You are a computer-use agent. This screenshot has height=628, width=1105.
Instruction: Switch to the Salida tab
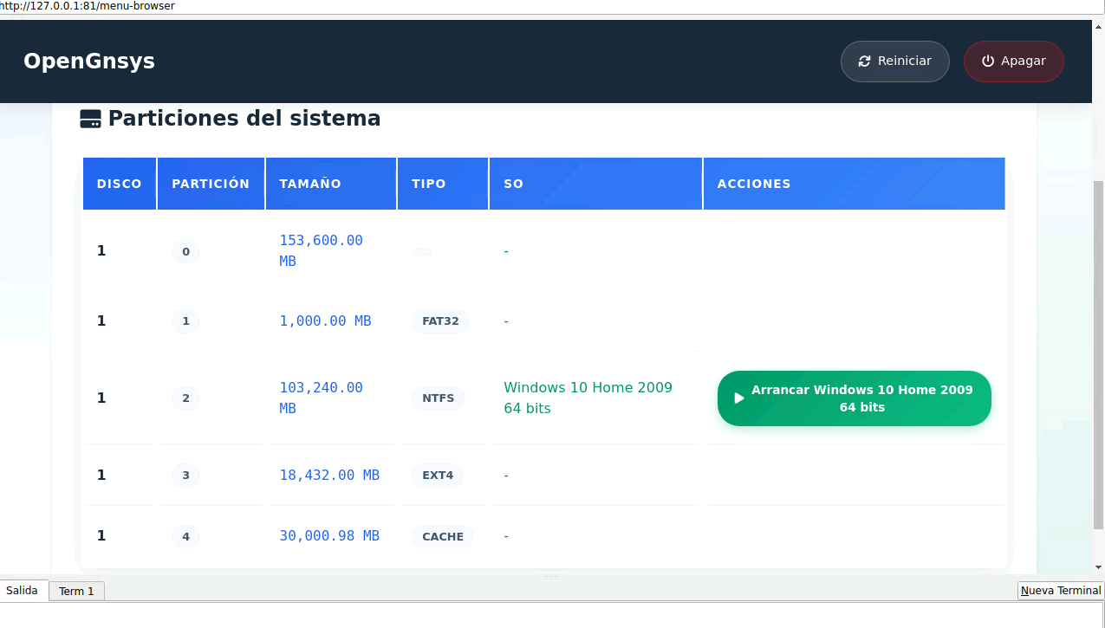[x=23, y=591]
